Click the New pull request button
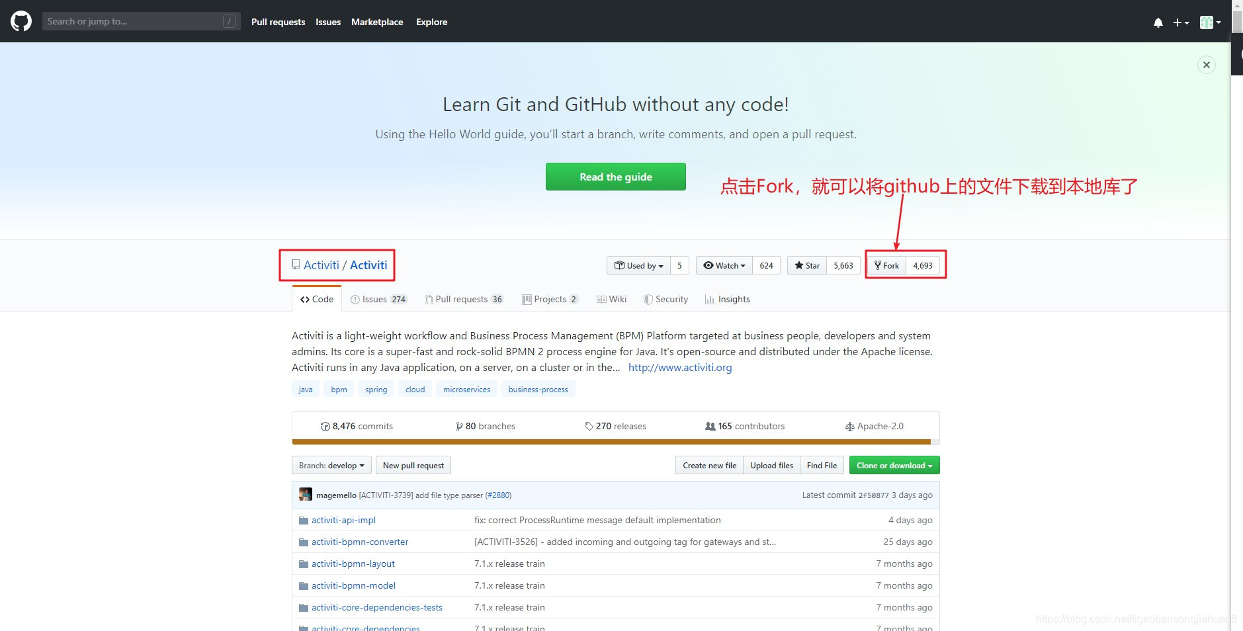The height and width of the screenshot is (631, 1243). point(413,465)
